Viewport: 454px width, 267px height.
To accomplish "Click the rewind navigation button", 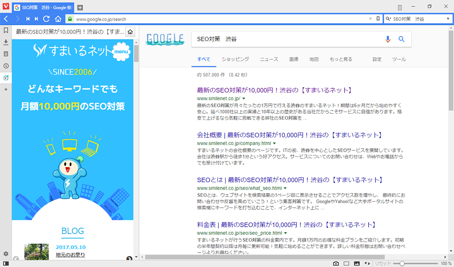I will coord(28,19).
